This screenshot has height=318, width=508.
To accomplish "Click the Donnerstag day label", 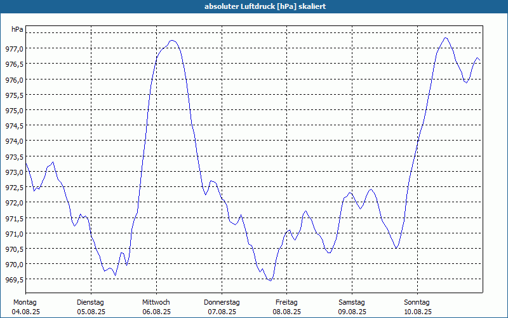I will (x=222, y=303).
